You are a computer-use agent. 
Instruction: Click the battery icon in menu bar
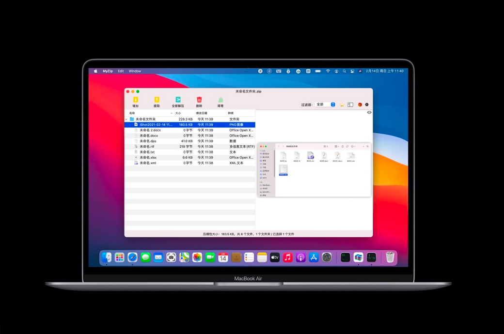318,71
